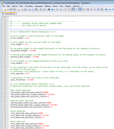The width and height of the screenshot is (114, 129).
Task: Click 'top_plate_height = 0.008' assignment
Action: pyautogui.click(x=23, y=51)
